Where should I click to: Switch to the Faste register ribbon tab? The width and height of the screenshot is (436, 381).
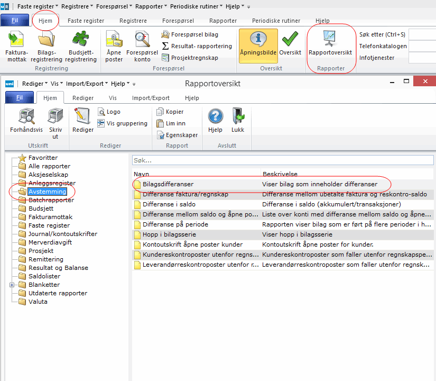coord(86,21)
